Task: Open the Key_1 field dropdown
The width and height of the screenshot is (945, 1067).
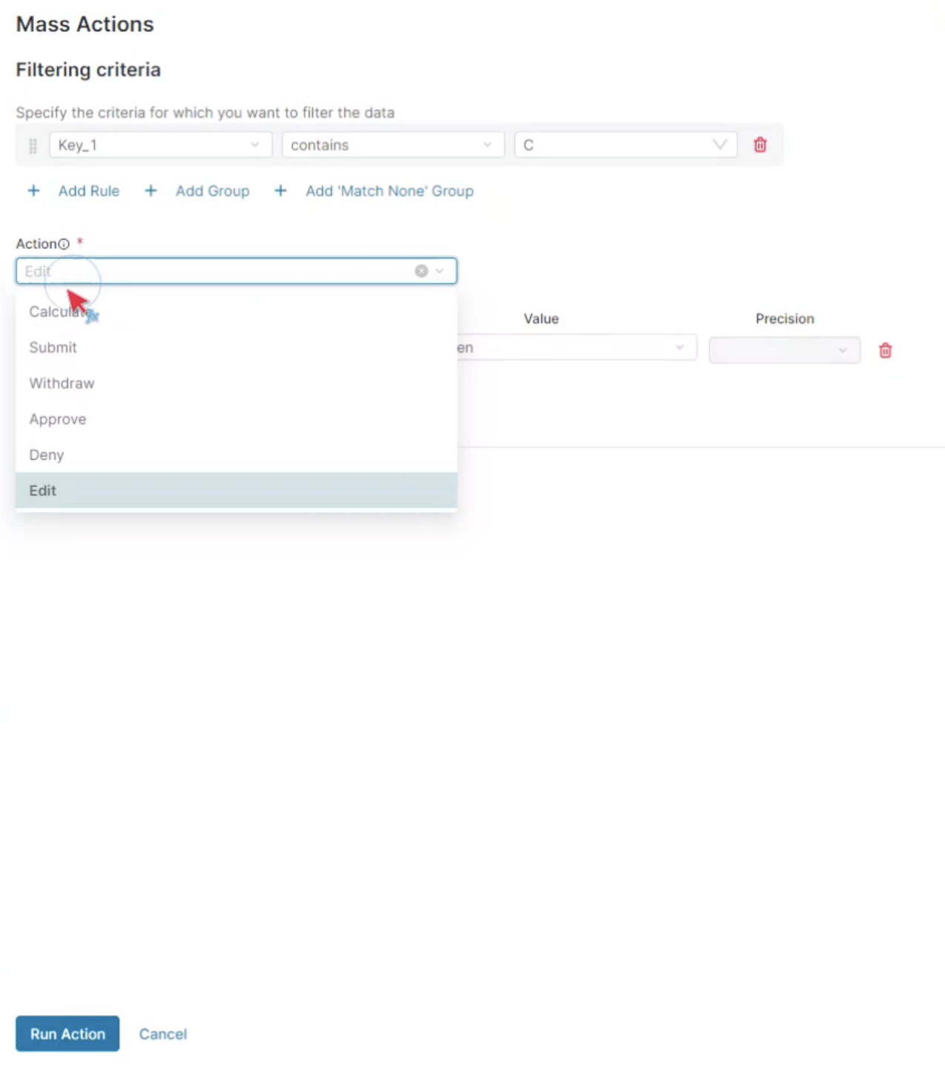Action: point(160,145)
